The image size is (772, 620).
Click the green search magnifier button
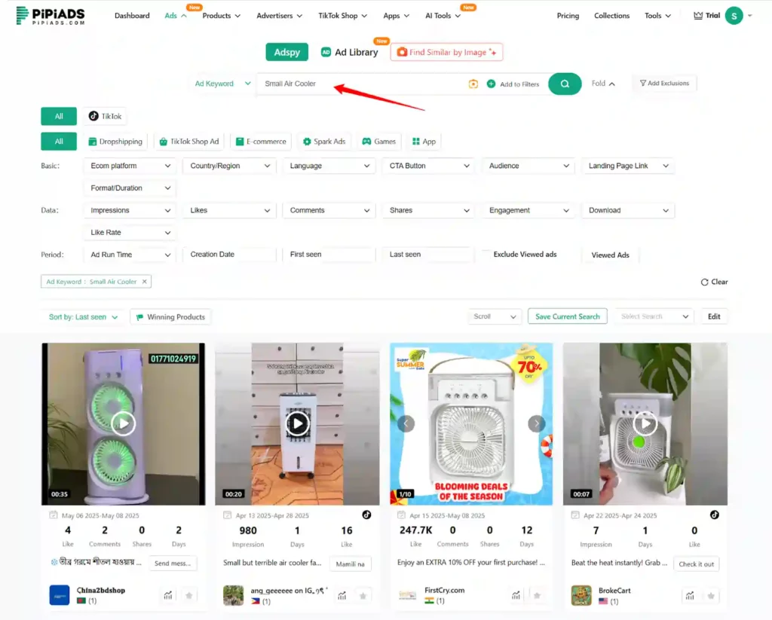coord(565,83)
